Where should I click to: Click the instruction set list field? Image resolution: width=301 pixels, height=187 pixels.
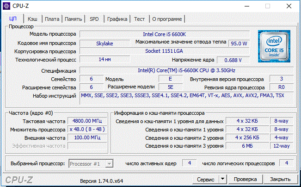tap(187, 98)
